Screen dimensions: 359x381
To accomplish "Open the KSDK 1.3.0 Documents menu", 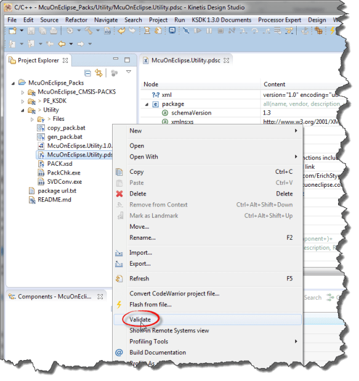I will pyautogui.click(x=221, y=20).
